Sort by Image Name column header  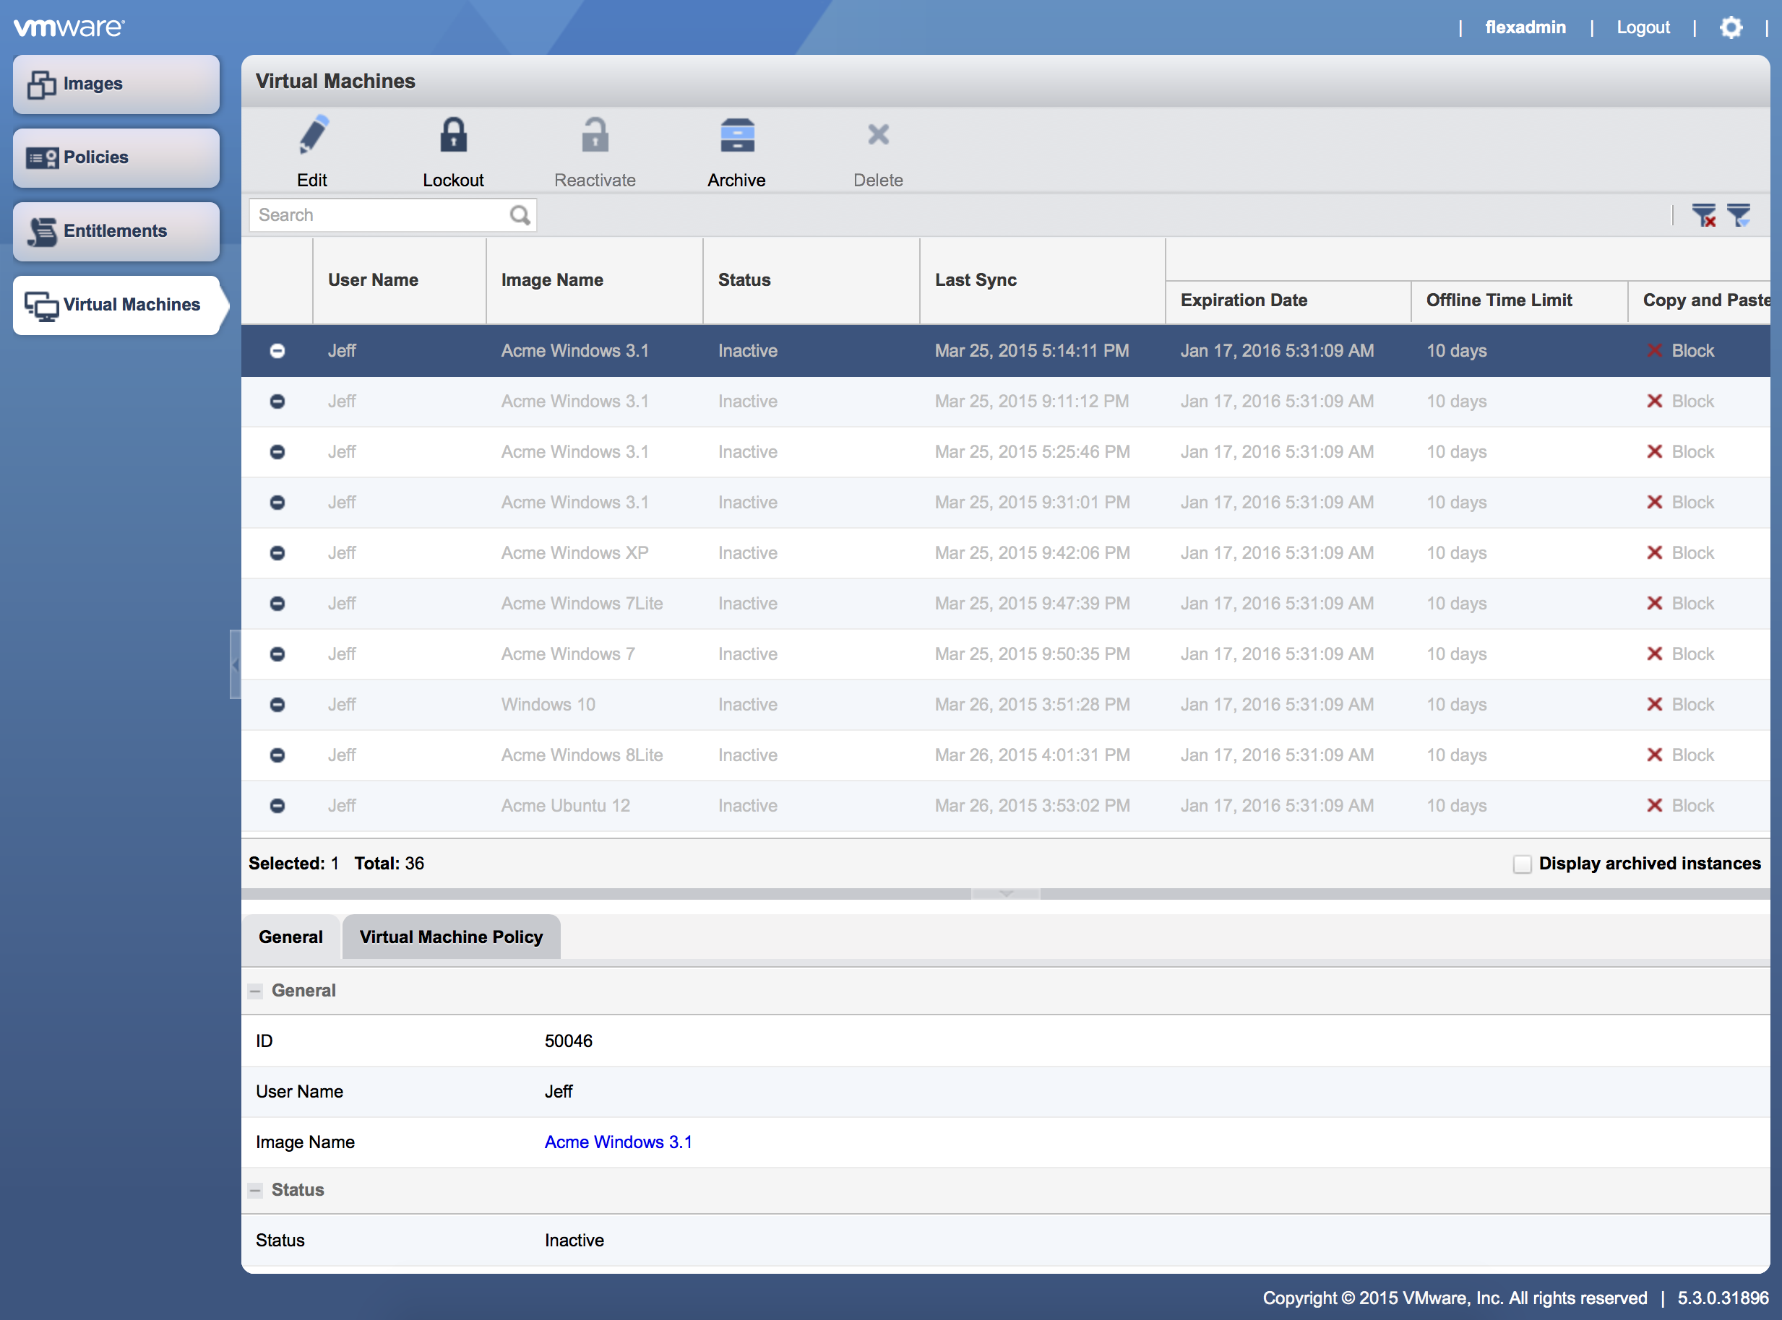(595, 280)
